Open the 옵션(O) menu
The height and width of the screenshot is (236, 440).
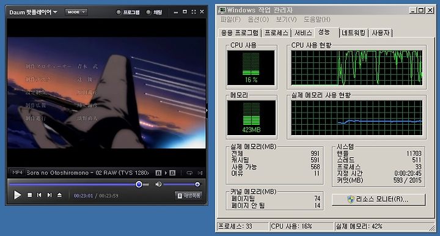tap(258, 20)
